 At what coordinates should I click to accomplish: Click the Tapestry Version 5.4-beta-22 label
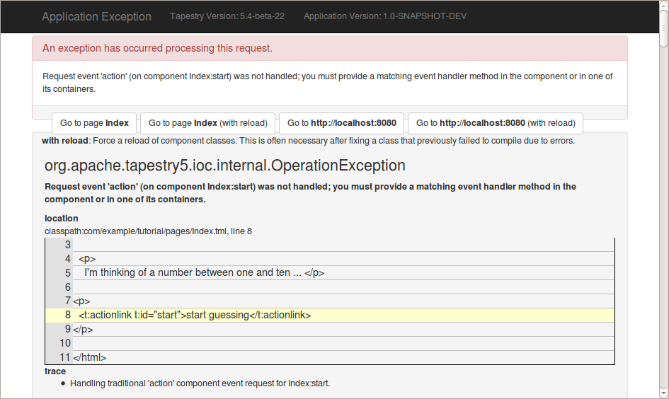[x=227, y=16]
